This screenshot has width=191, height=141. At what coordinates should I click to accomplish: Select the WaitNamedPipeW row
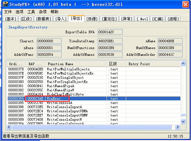94,90
